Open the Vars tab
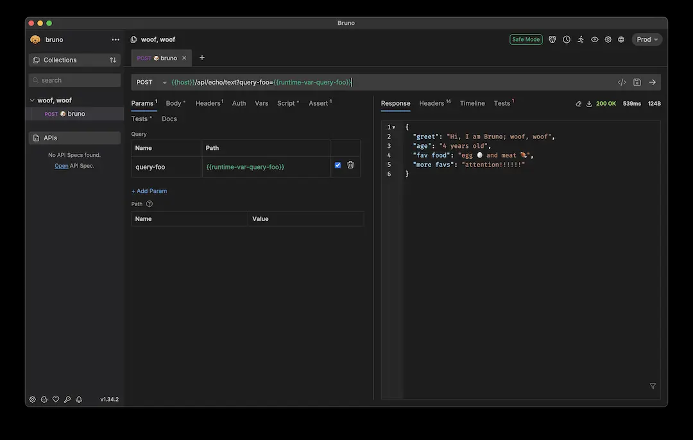Viewport: 693px width, 440px height. (261, 103)
